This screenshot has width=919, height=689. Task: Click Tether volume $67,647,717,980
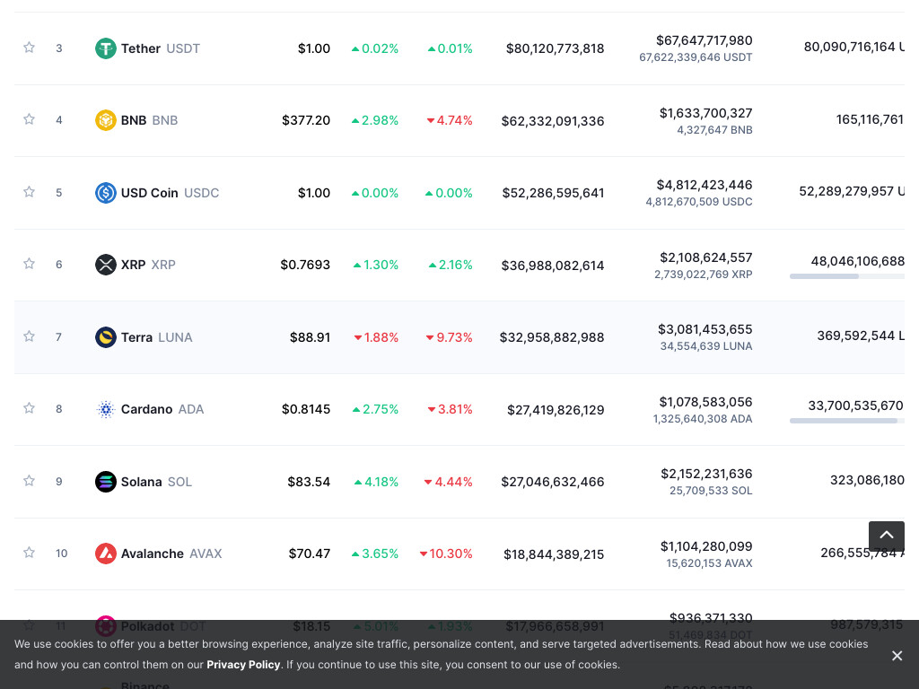tap(704, 40)
